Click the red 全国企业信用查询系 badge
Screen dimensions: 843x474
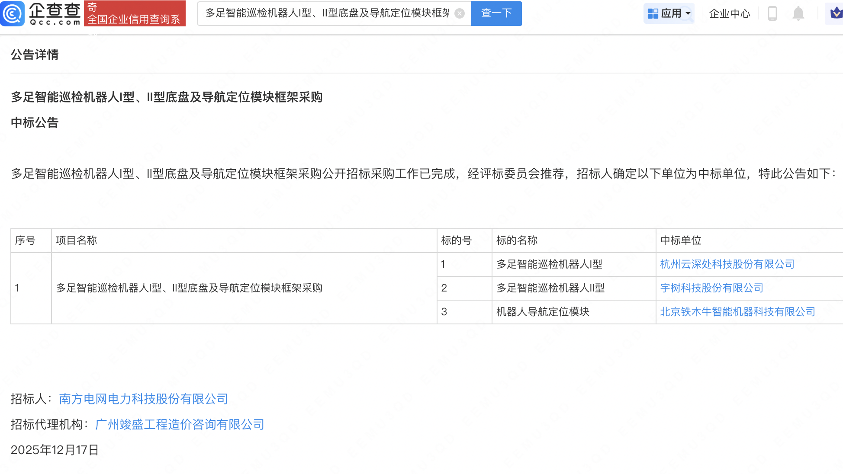point(134,13)
